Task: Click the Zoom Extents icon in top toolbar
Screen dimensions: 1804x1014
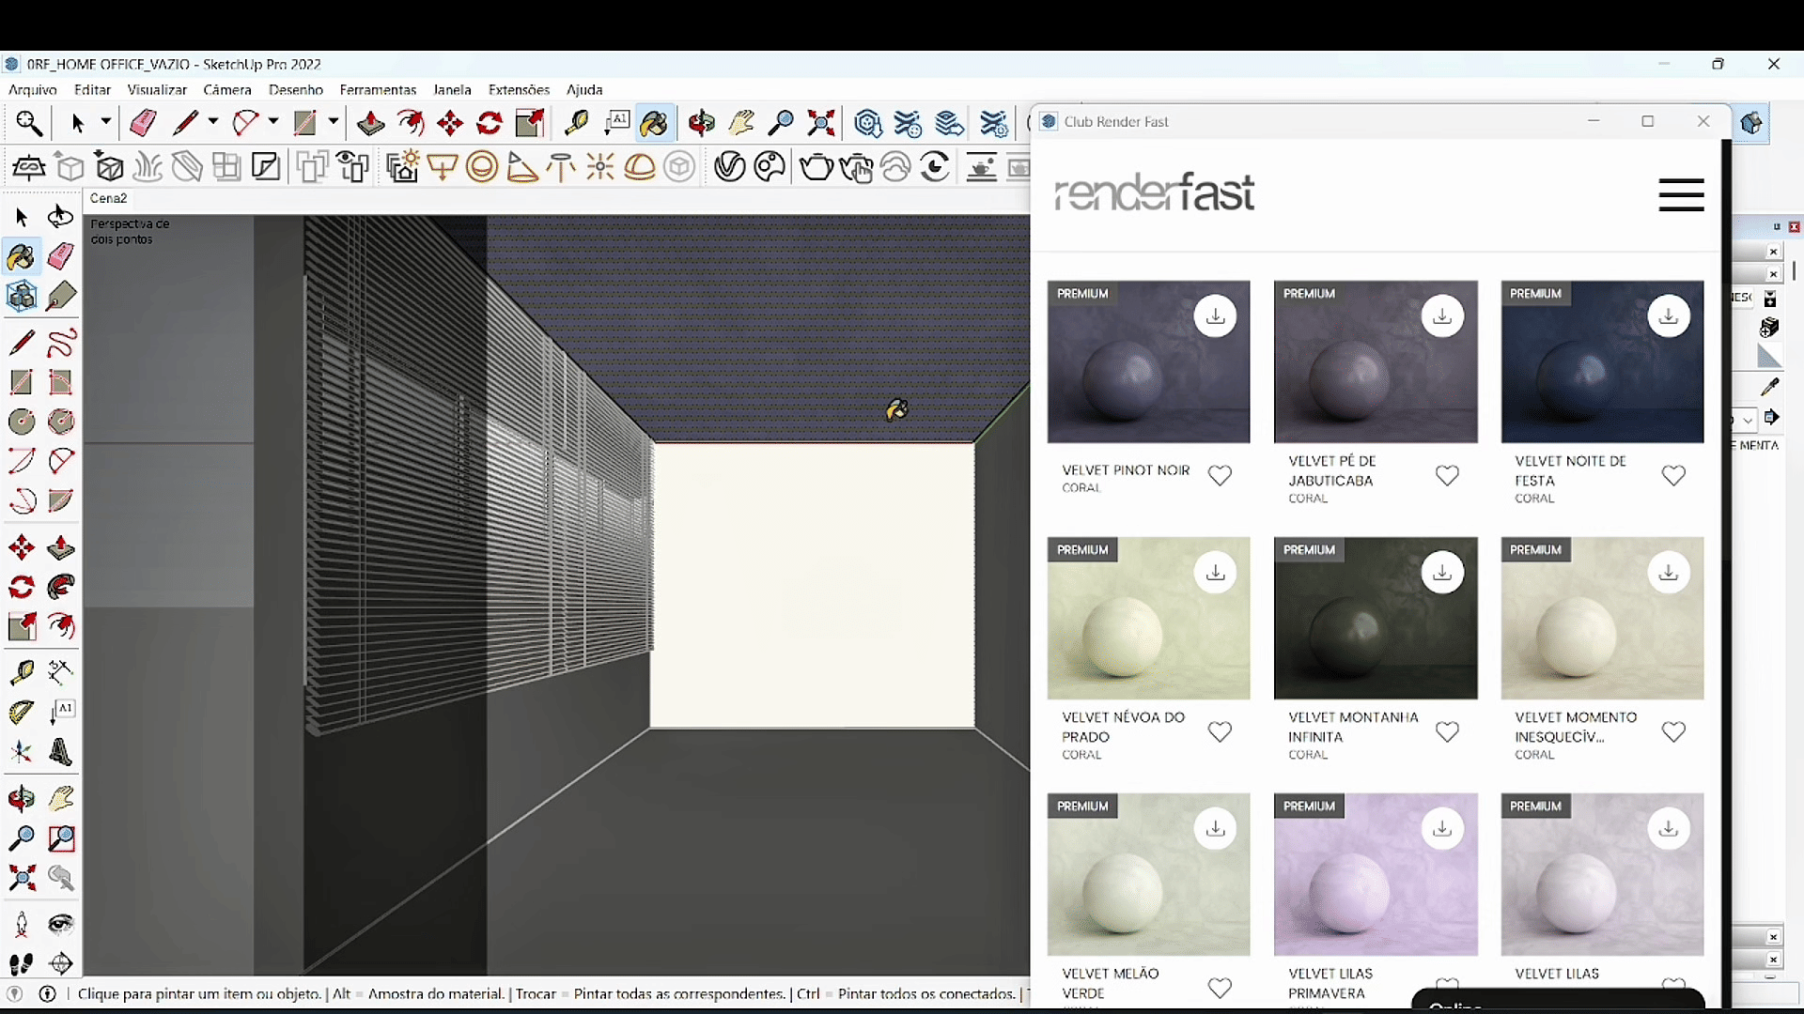Action: [x=821, y=123]
